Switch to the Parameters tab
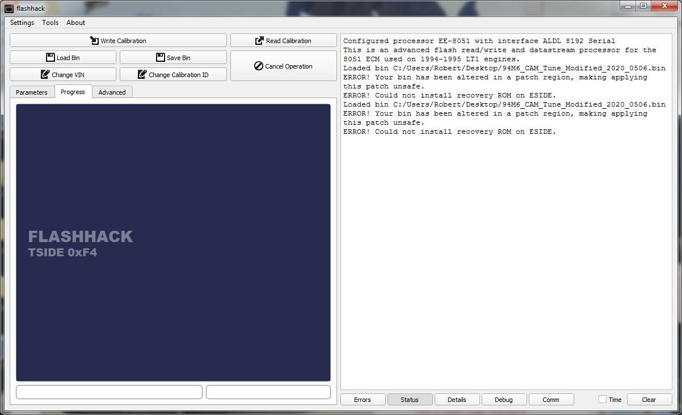The width and height of the screenshot is (682, 415). coord(32,92)
